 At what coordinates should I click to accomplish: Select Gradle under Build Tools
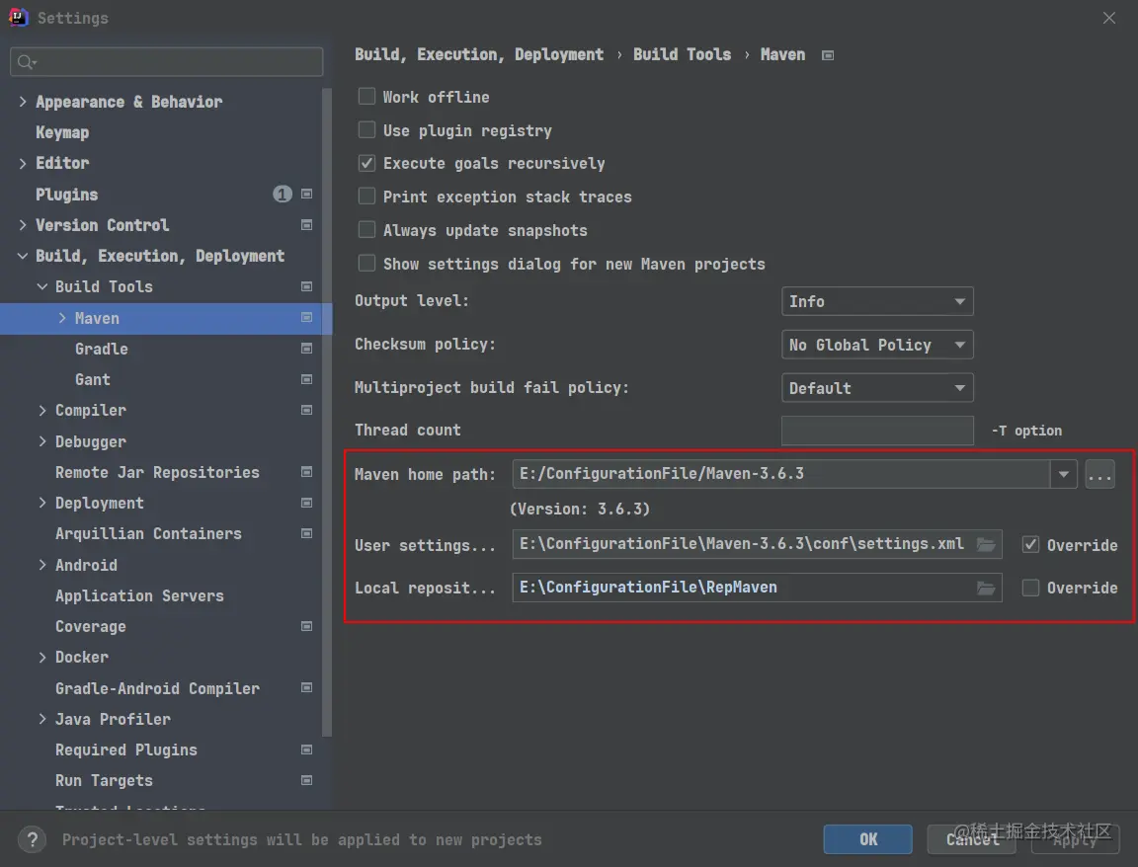point(102,349)
